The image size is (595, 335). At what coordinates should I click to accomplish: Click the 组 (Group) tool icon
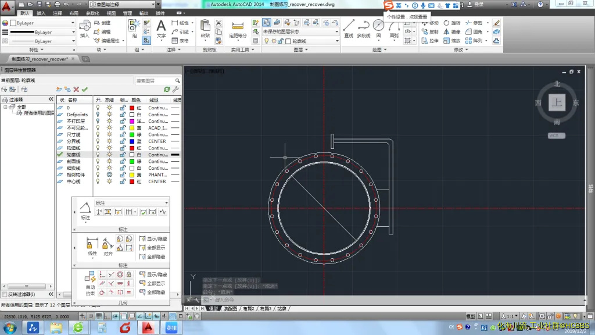[134, 29]
